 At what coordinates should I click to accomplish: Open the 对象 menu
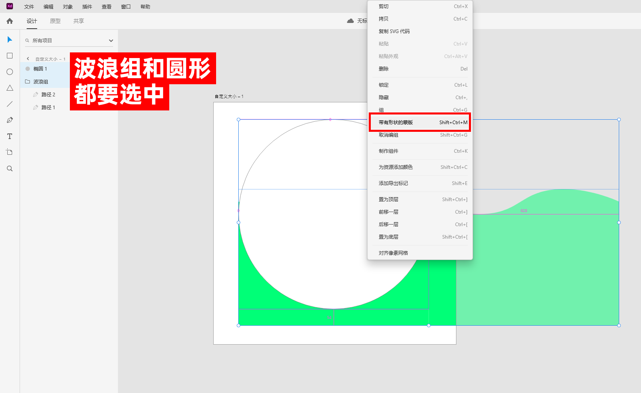68,6
